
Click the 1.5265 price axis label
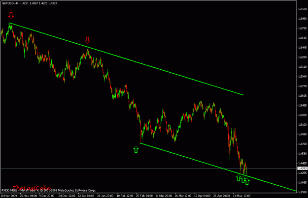(302, 115)
